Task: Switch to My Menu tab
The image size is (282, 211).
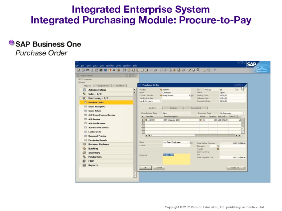Action: (x=120, y=86)
